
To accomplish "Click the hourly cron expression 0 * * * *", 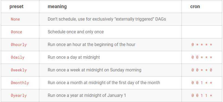I will 202,45.
